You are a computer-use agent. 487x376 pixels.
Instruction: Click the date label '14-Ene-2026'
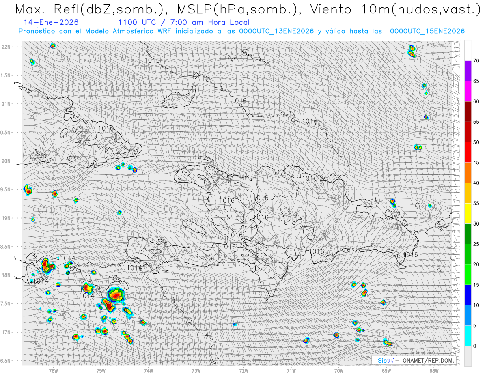(52, 22)
